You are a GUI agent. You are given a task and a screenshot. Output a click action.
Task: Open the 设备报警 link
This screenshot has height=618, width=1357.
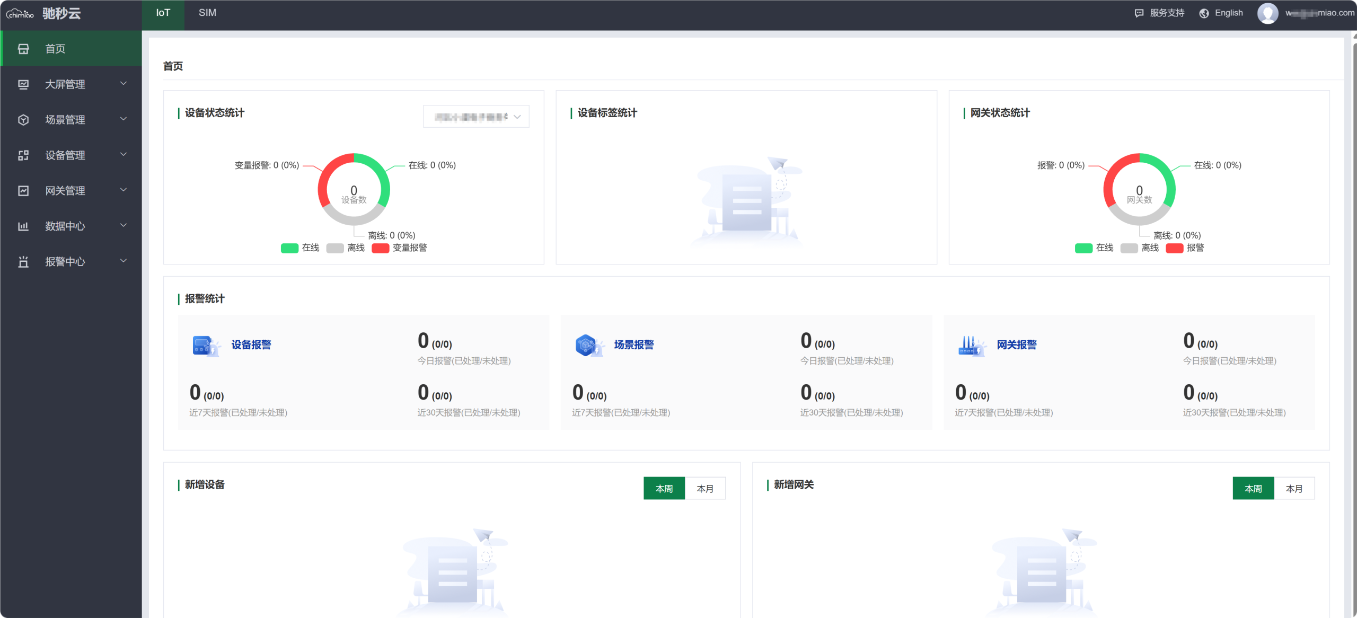(251, 345)
